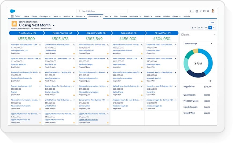This screenshot has height=146, width=235.
Task: Click warning icon on Vand Enterprises $109,999.42 card
Action: tap(108, 53)
